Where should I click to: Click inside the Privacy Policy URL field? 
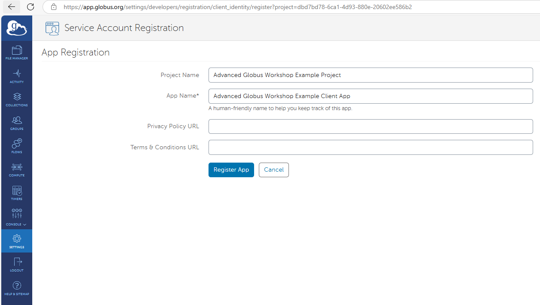pyautogui.click(x=370, y=126)
